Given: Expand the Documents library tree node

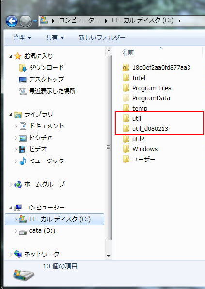Looking at the screenshot, I should pyautogui.click(x=16, y=126).
